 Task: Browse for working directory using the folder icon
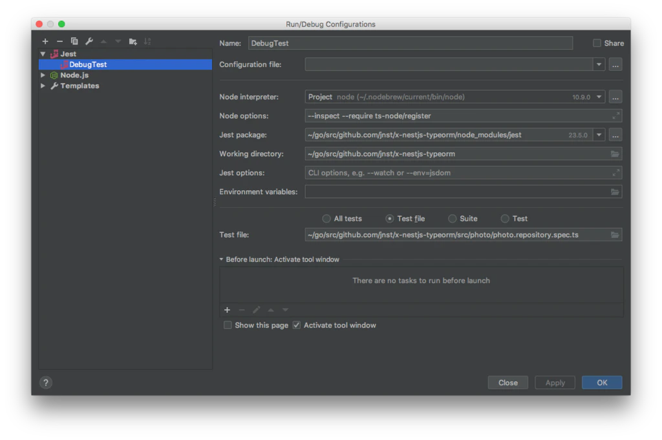[x=615, y=154]
